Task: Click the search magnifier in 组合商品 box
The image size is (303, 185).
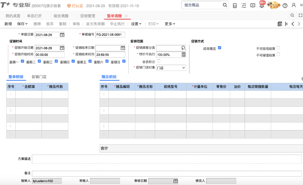Action: pos(225,5)
